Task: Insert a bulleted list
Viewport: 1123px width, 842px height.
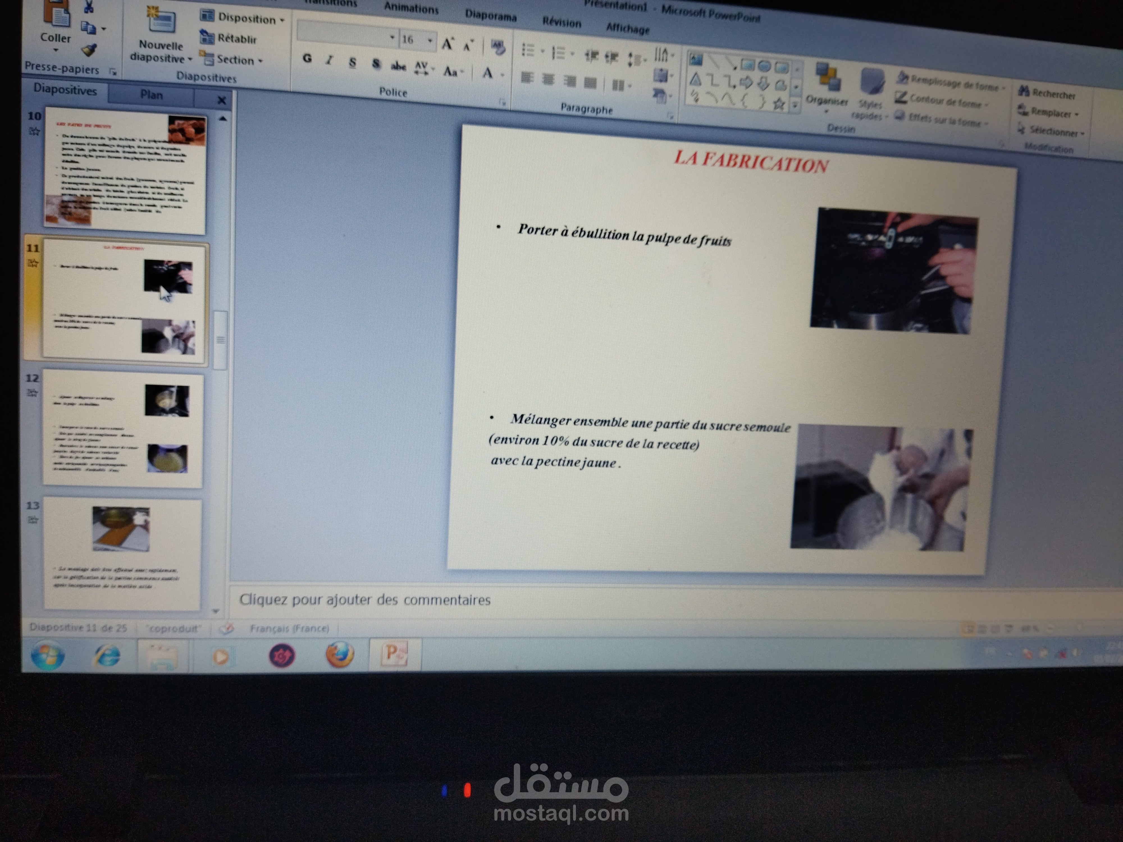Action: 528,50
